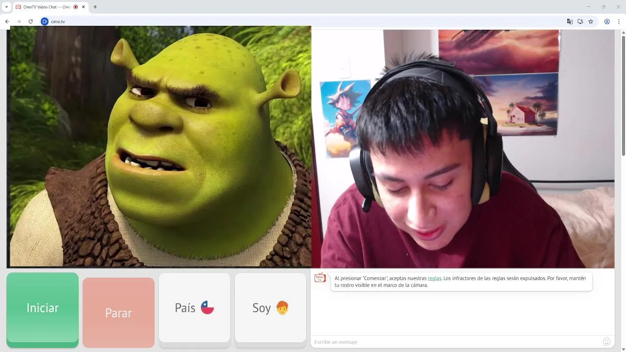Click the rules message starting "Al presionar Comenzar"
Viewport: 626px width, 352px height.
point(460,282)
